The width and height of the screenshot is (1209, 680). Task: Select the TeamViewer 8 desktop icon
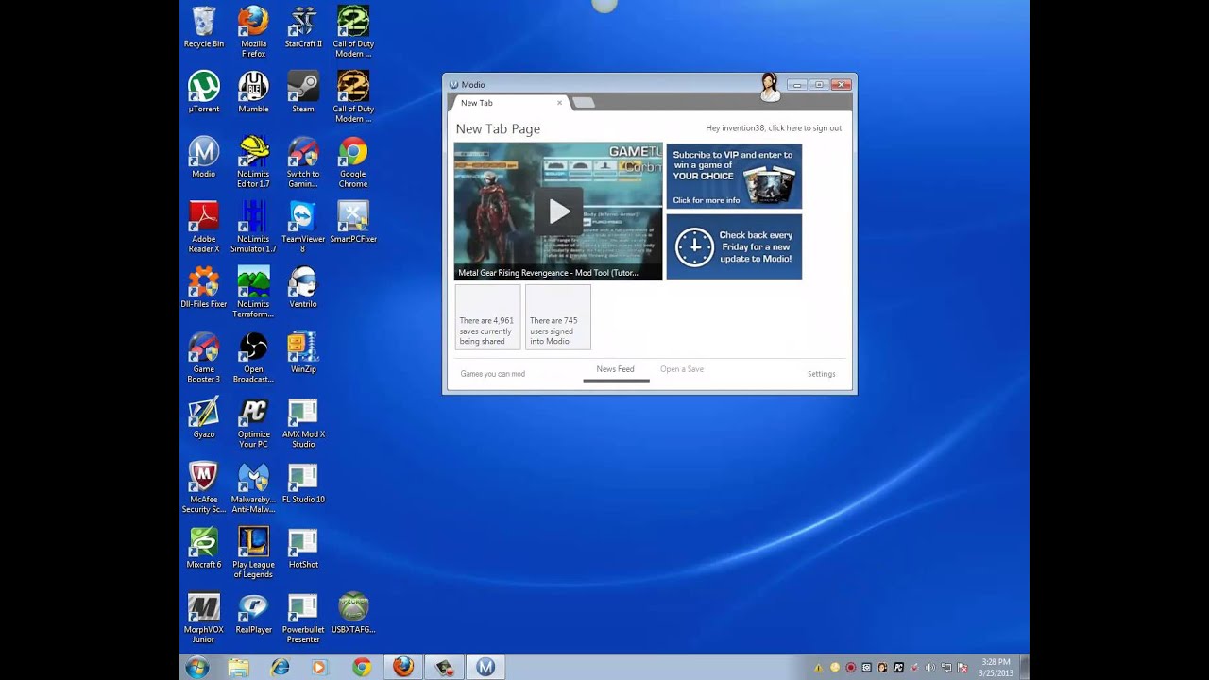[x=303, y=228]
